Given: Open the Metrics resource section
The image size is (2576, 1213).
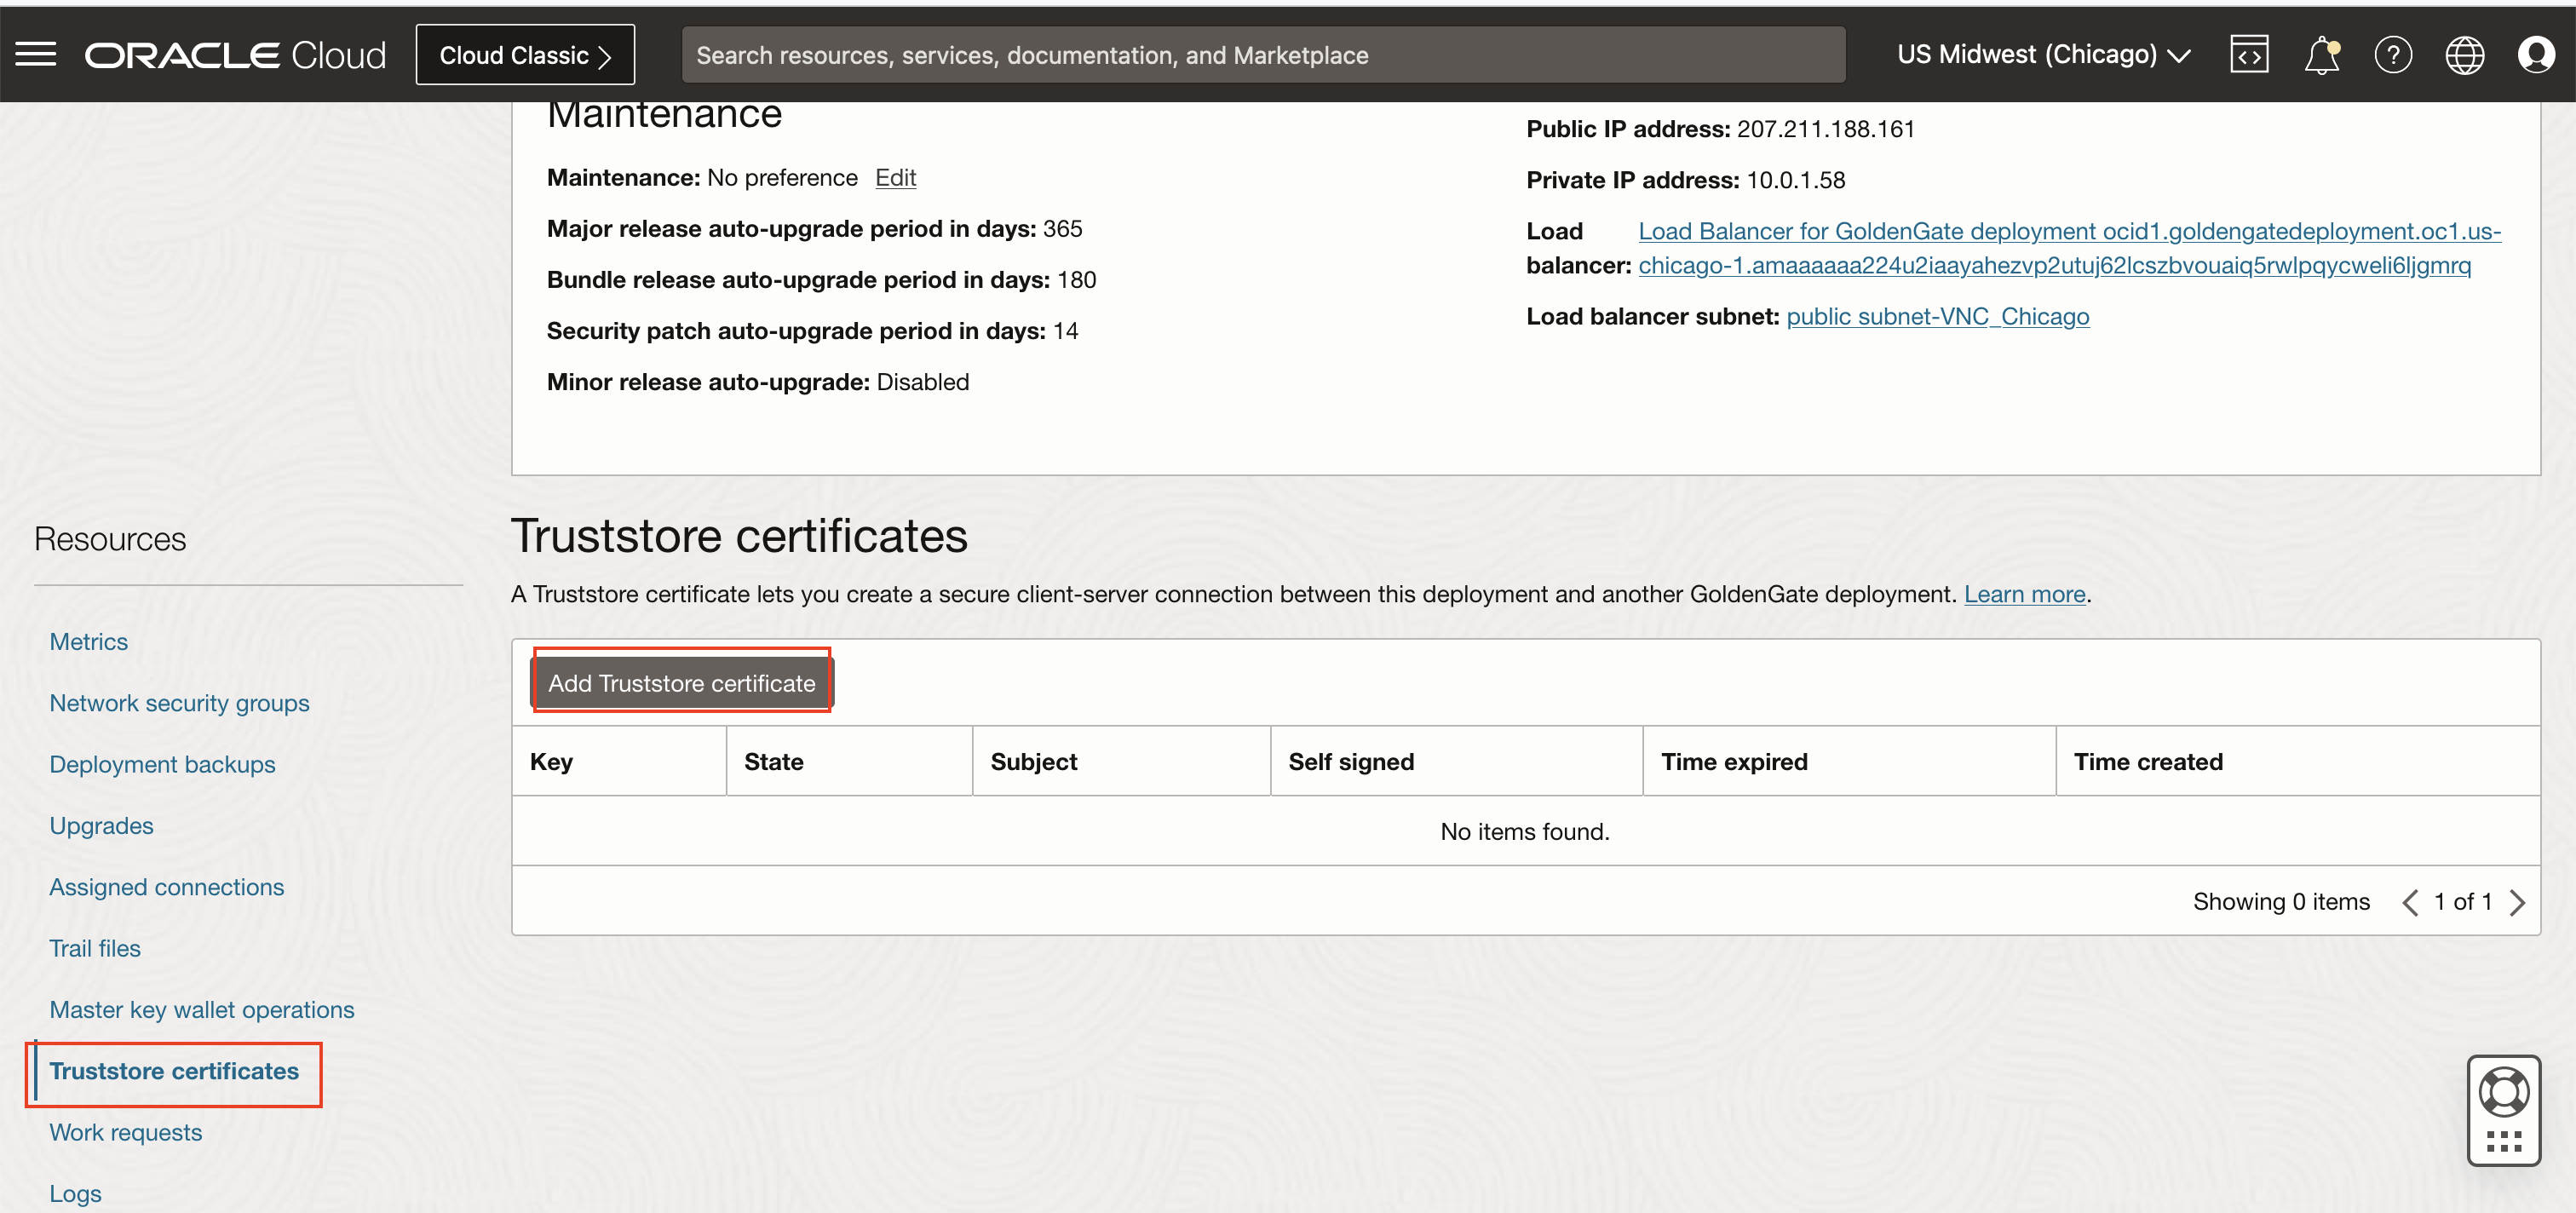Looking at the screenshot, I should click(89, 642).
